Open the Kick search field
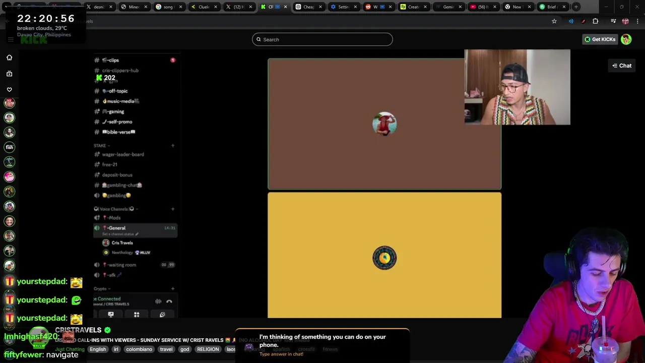The height and width of the screenshot is (363, 645). pyautogui.click(x=322, y=39)
